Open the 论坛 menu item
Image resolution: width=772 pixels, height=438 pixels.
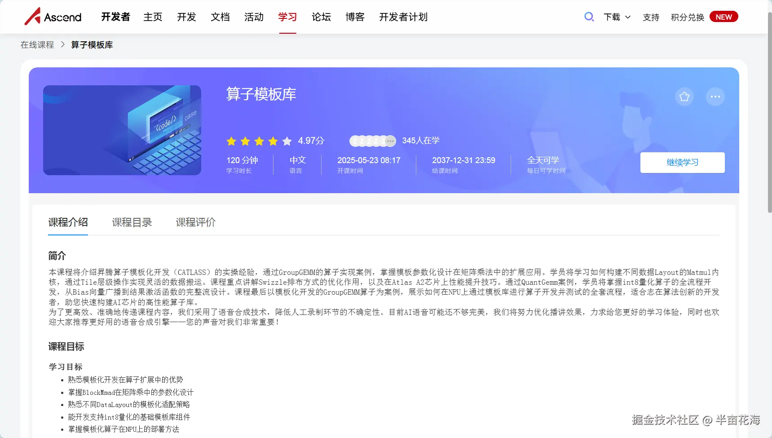click(321, 17)
